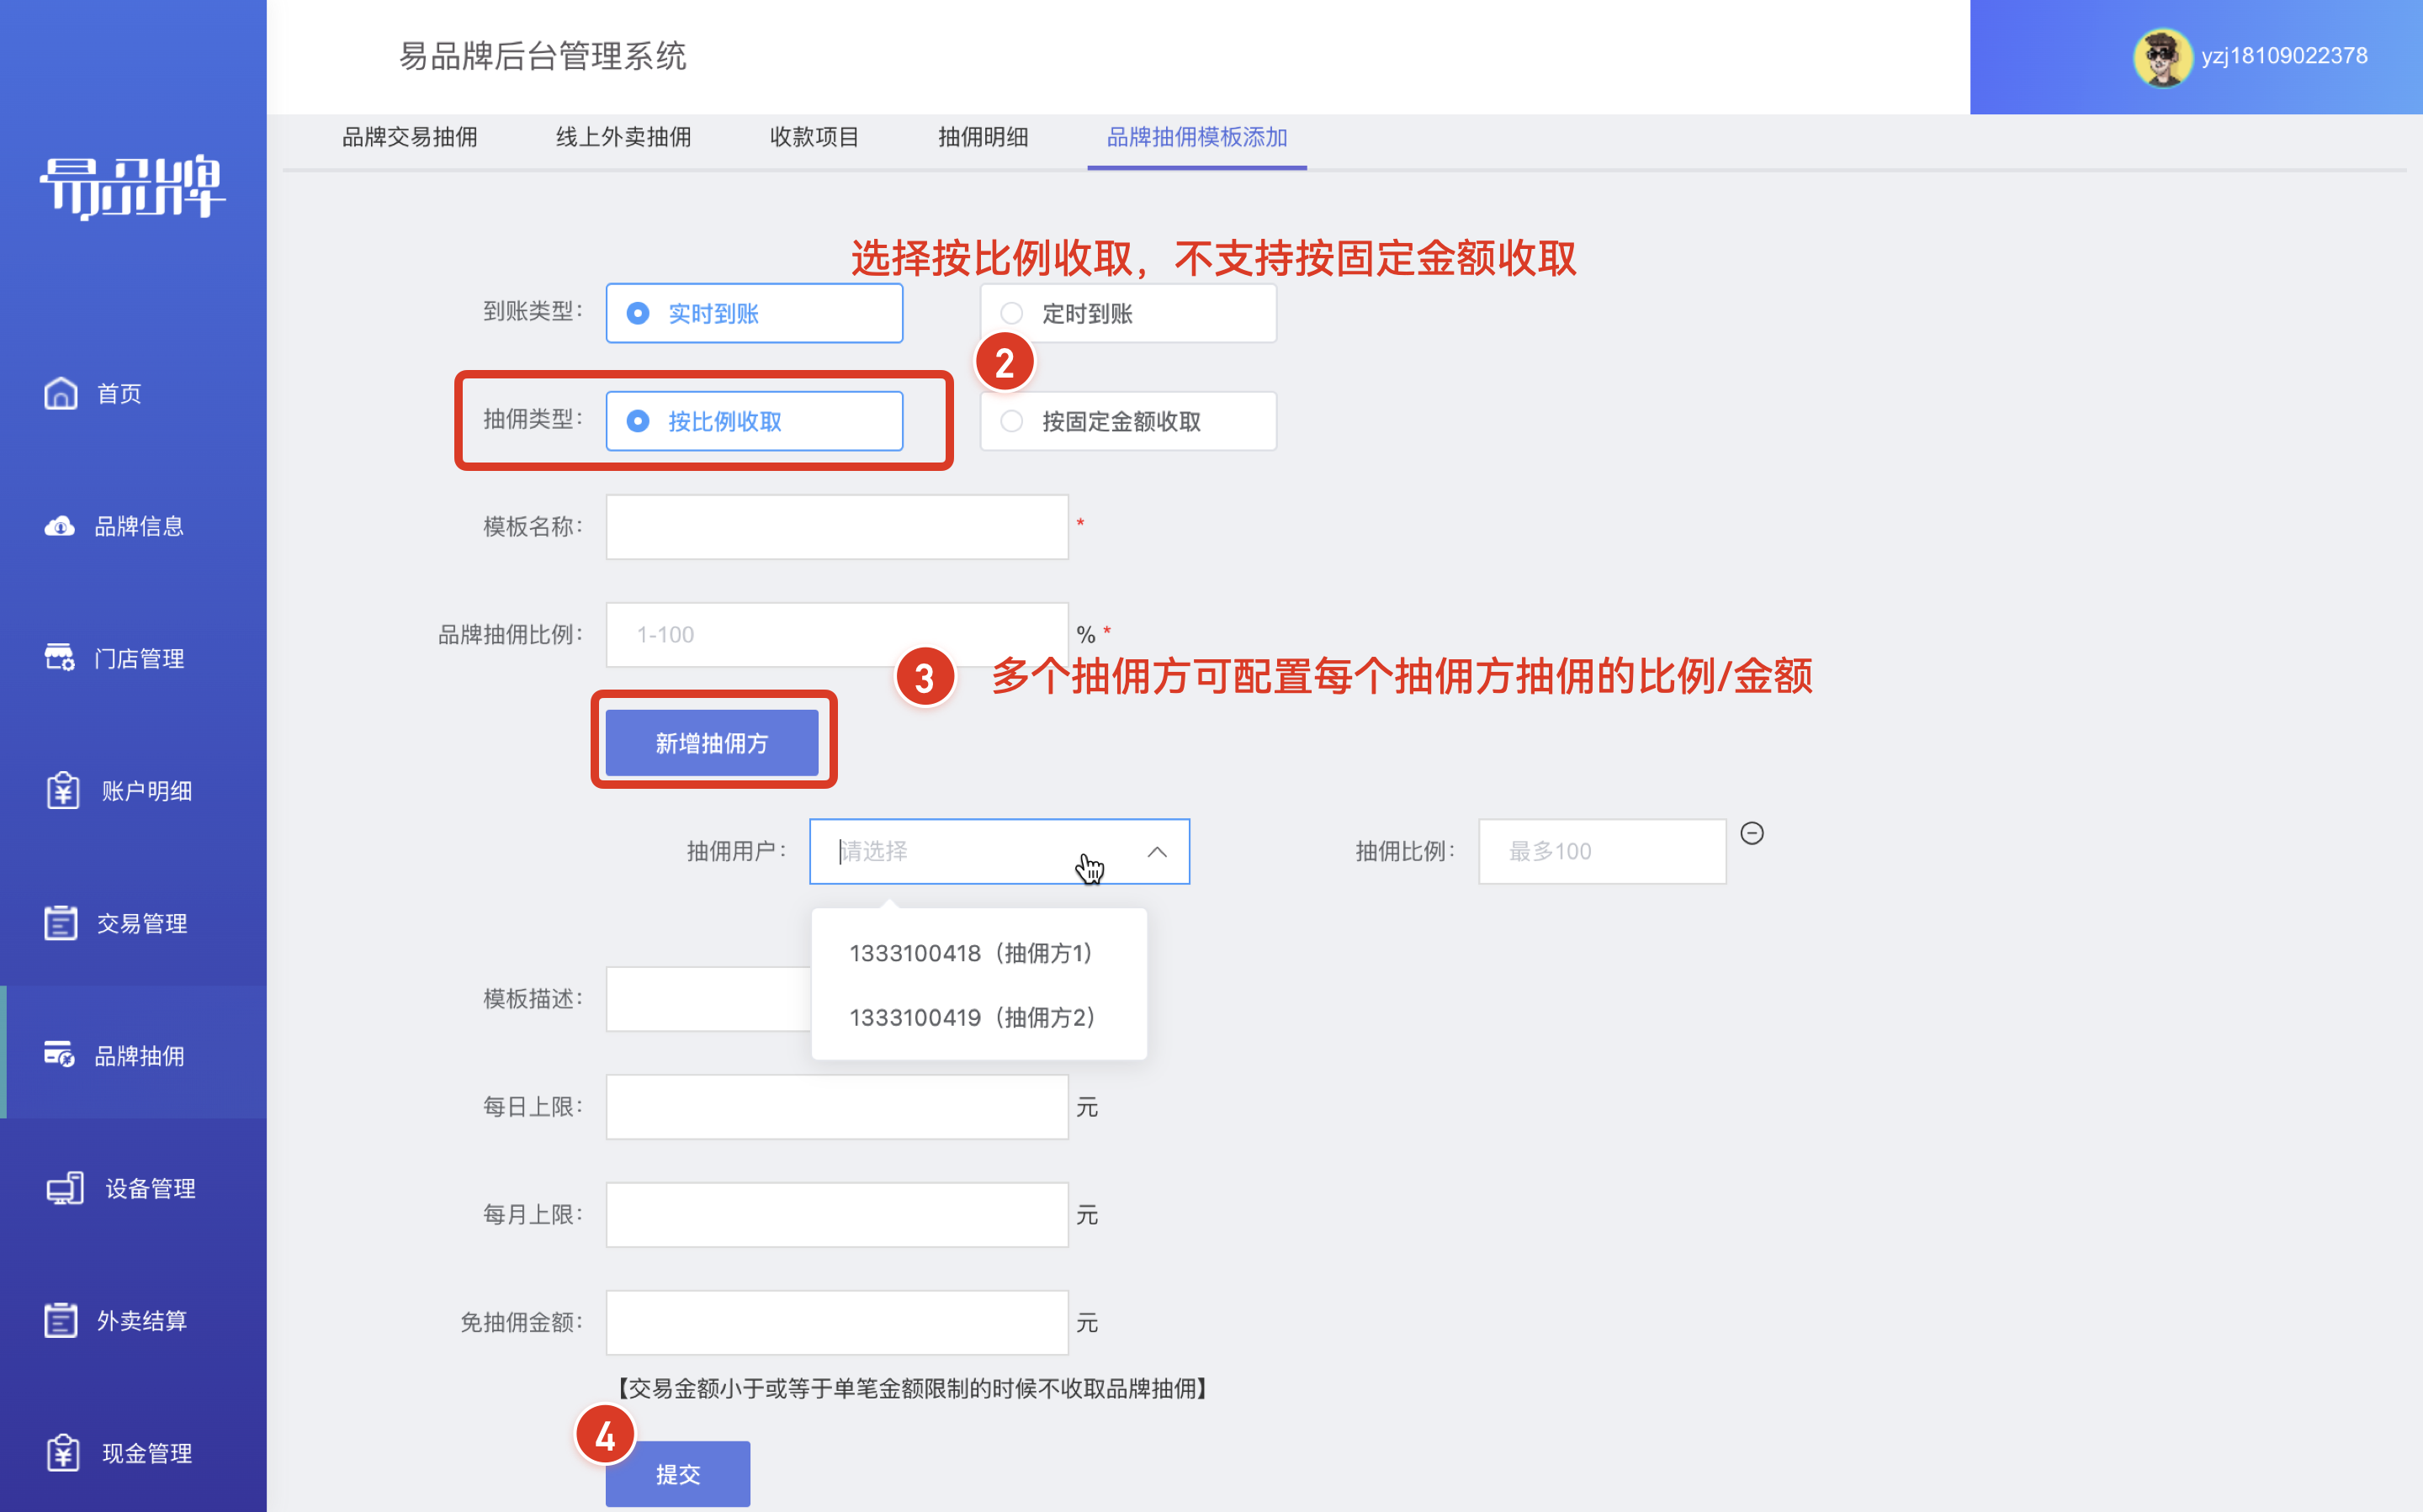Image resolution: width=2423 pixels, height=1512 pixels.
Task: Submit the form with 提交 button
Action: point(677,1473)
